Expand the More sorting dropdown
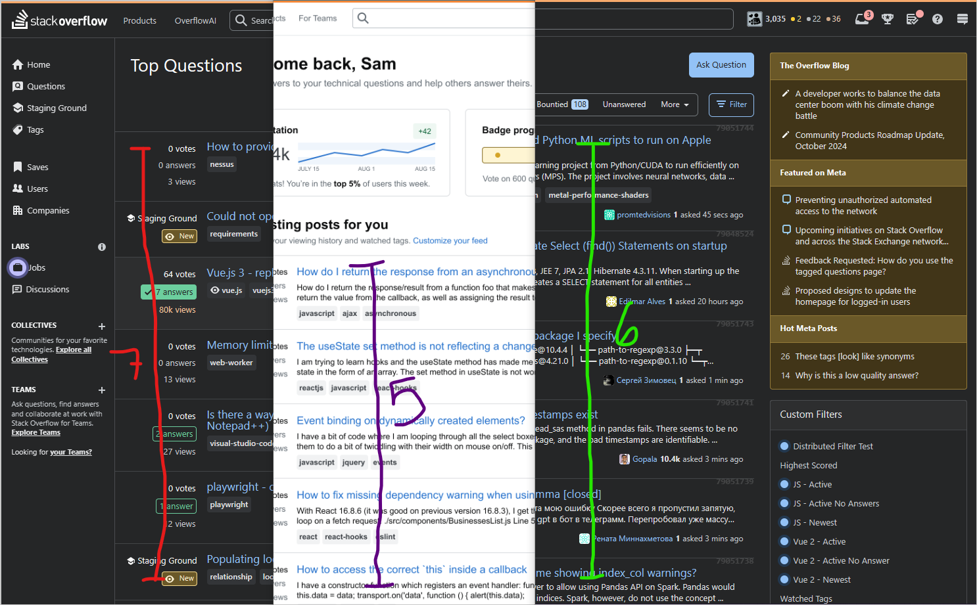 [x=675, y=104]
